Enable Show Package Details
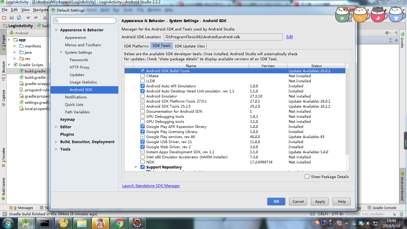 coord(307,177)
